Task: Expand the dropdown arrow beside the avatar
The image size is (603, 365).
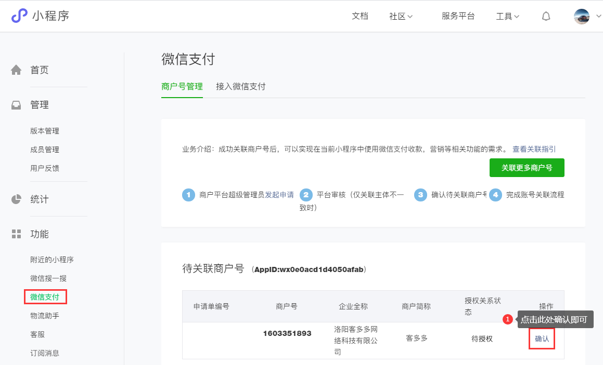Action: [x=598, y=16]
